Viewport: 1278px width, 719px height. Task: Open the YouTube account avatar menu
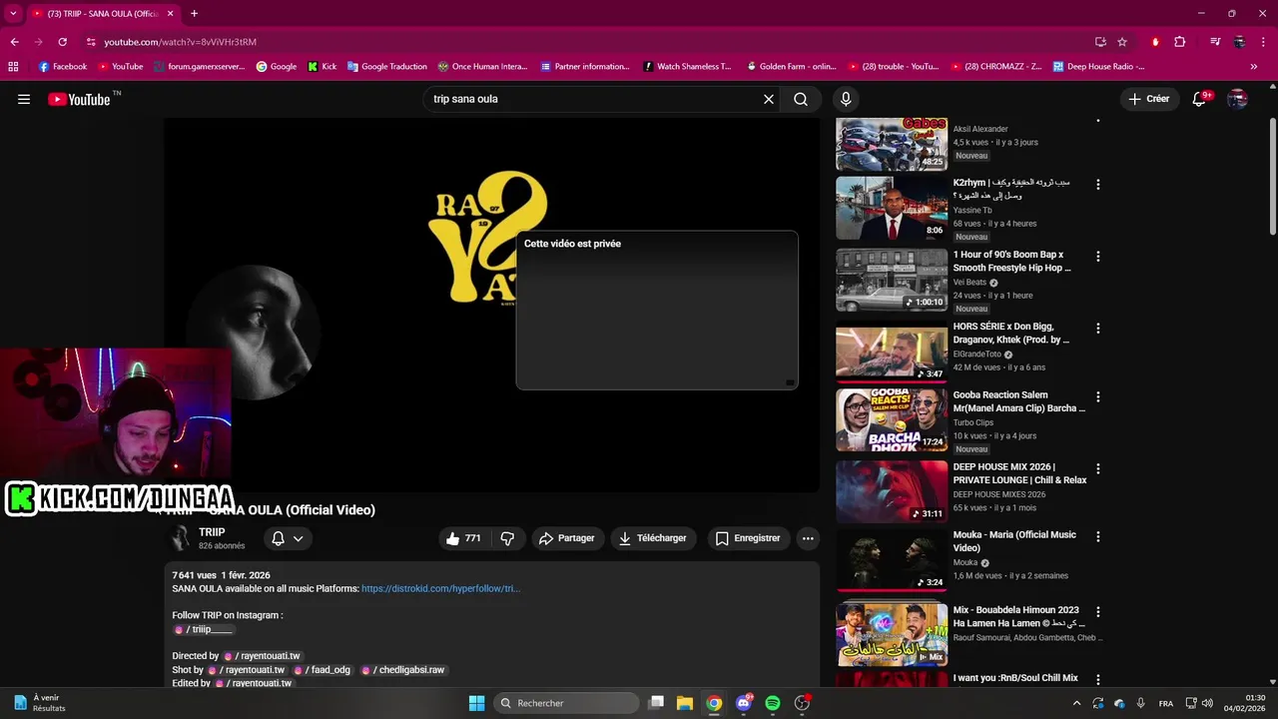click(1237, 99)
